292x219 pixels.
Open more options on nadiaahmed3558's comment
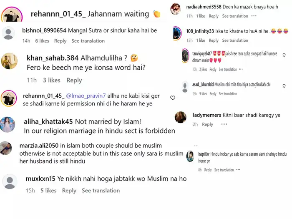pyautogui.click(x=254, y=16)
